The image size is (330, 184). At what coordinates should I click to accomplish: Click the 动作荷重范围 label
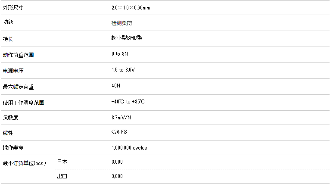point(18,55)
